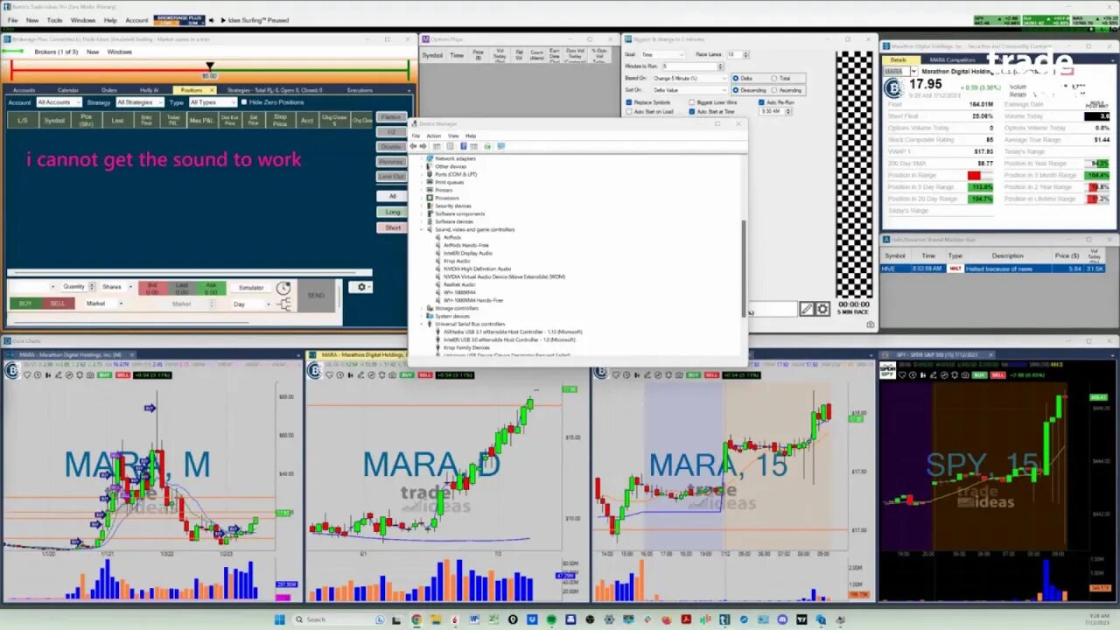Switch to the Orders tab in Brokerage Plus
Image resolution: width=1120 pixels, height=630 pixels.
point(109,90)
